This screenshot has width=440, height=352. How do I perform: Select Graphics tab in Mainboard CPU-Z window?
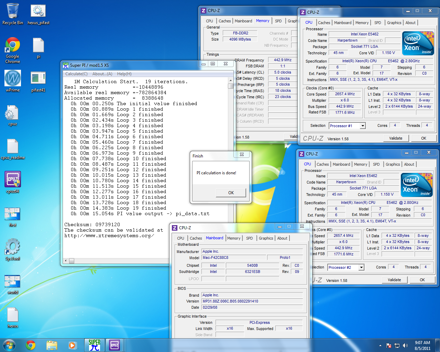266,238
